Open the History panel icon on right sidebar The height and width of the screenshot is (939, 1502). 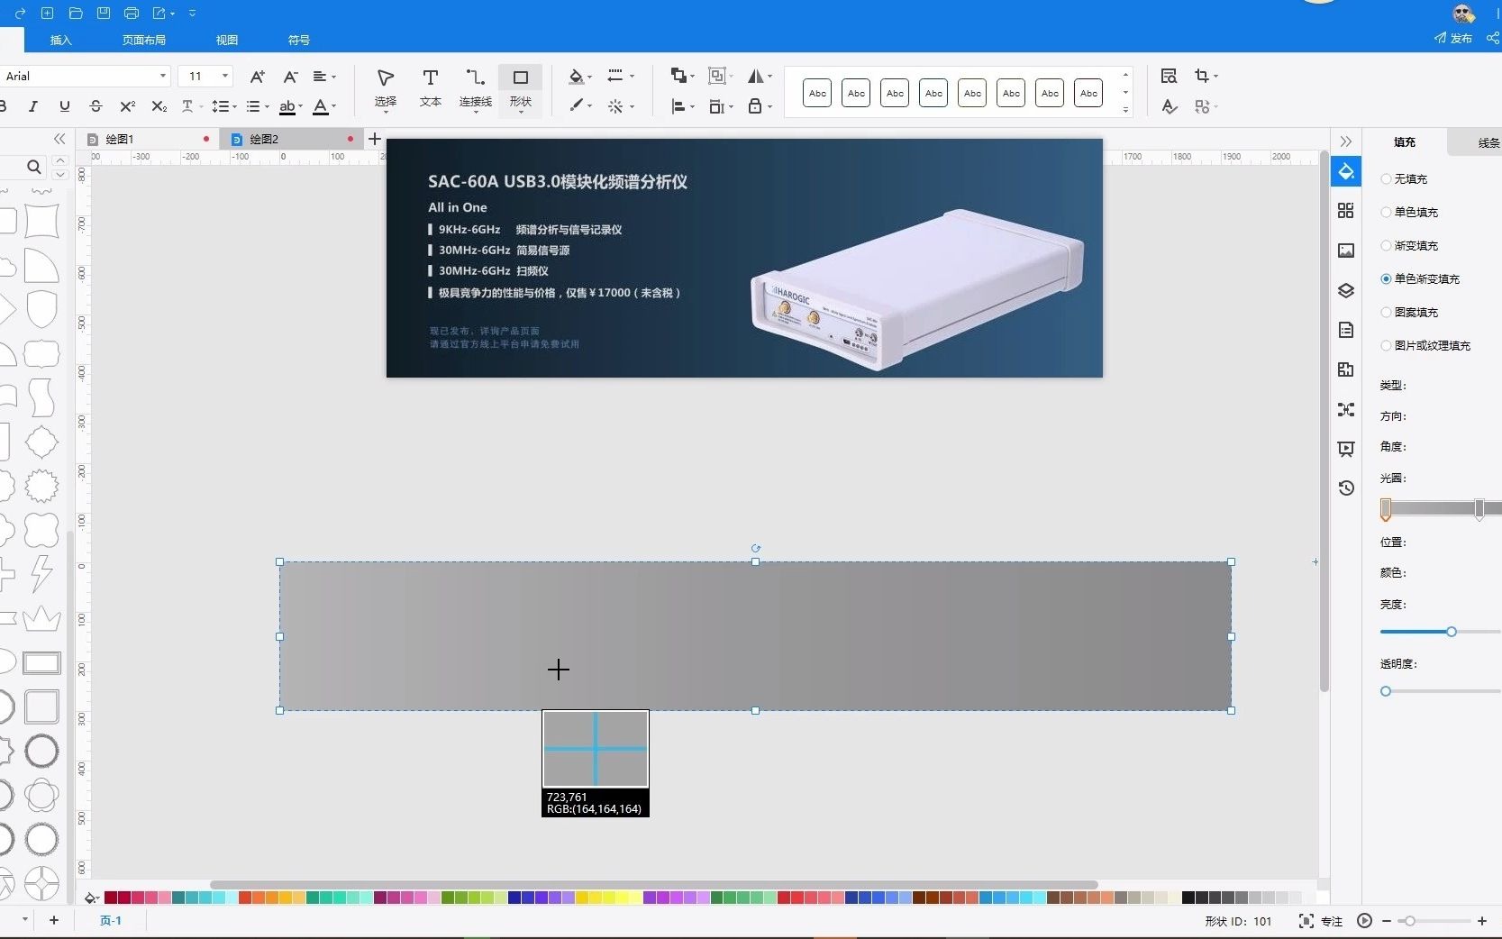1345,488
